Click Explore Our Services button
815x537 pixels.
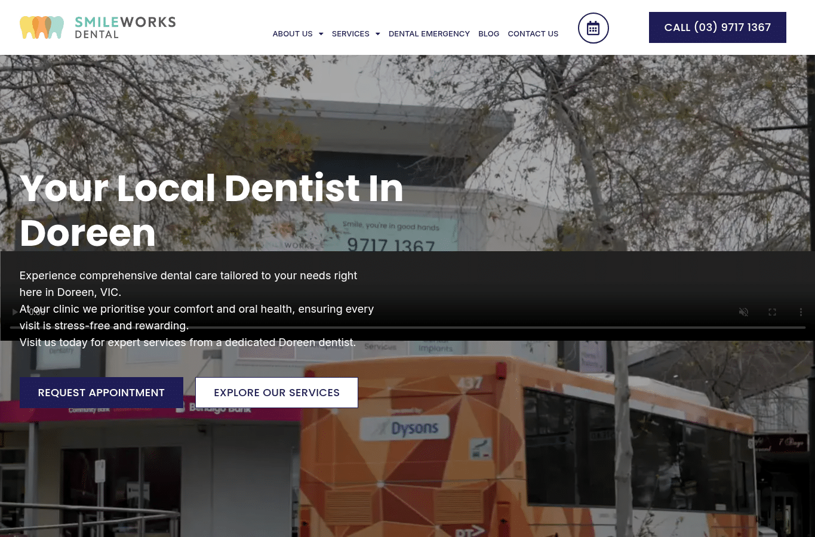coord(276,393)
